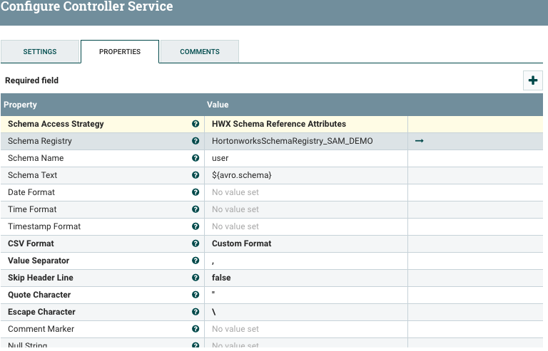Click help icon next to CSV Format
Screen dimensions: 548x351
(x=196, y=243)
